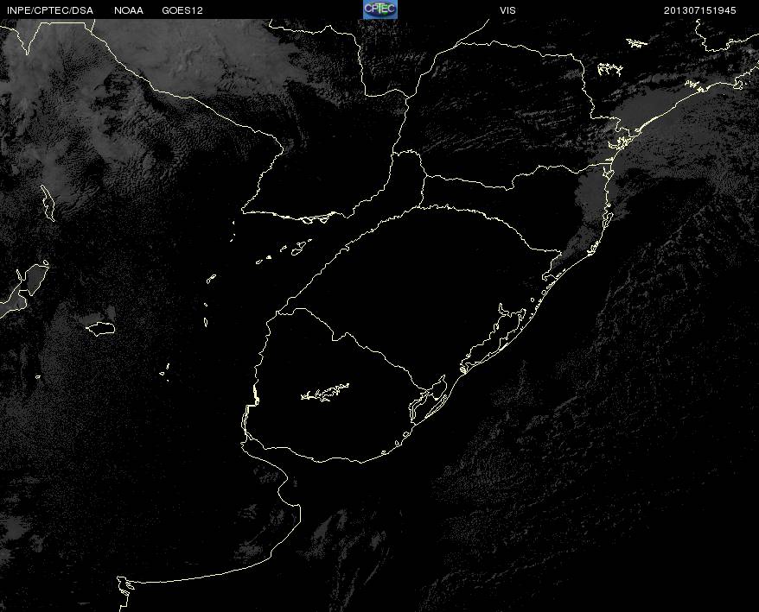Click the CPTEC logo icon
Screen dimensions: 759x612
tap(380, 9)
